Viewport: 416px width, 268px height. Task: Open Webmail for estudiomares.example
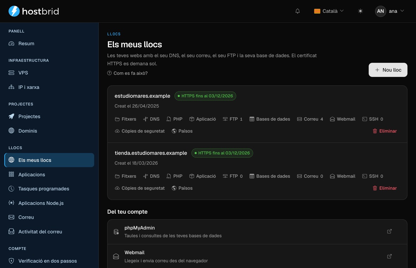coord(343,119)
